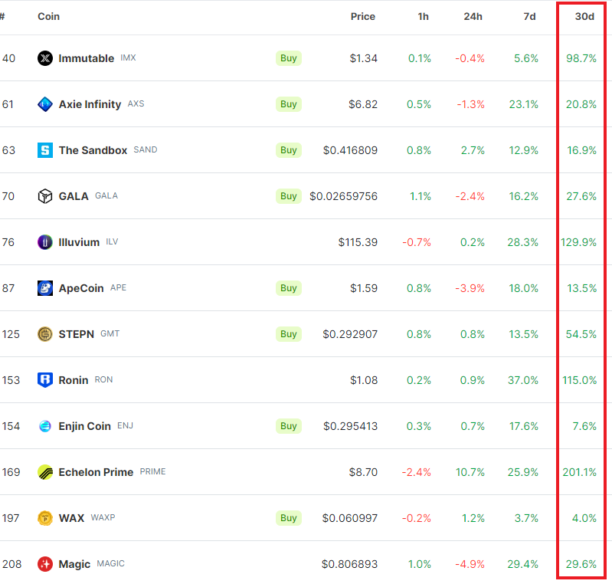The image size is (612, 584).
Task: Open the Immutable coin page
Action: pos(87,58)
